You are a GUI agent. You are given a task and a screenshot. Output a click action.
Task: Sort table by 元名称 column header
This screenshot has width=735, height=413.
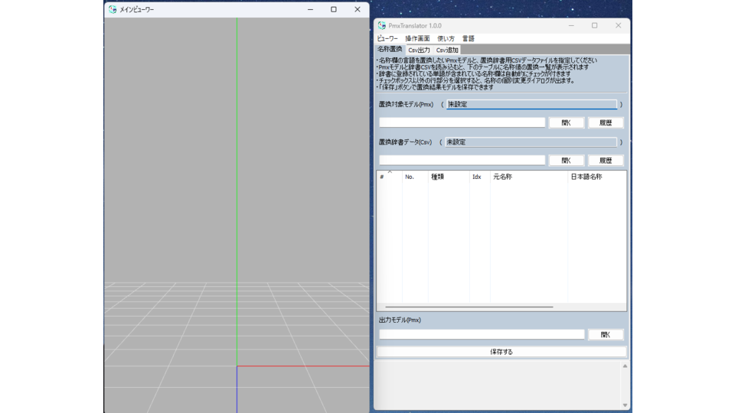coord(529,177)
